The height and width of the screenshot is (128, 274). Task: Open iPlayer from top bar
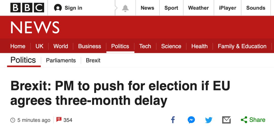[x=228, y=8]
